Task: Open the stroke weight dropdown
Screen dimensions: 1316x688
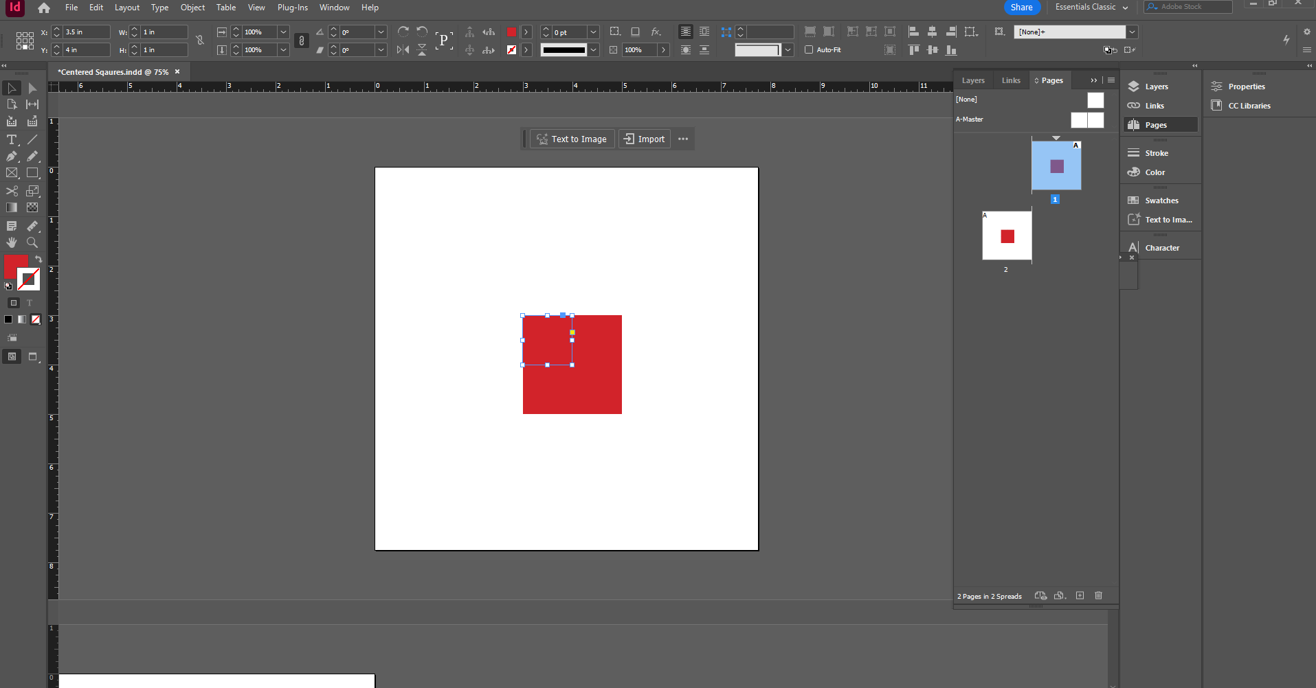Action: 594,32
